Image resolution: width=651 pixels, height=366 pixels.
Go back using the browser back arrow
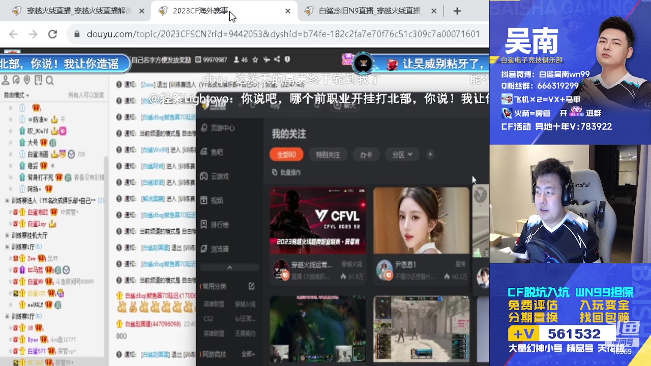[x=13, y=34]
